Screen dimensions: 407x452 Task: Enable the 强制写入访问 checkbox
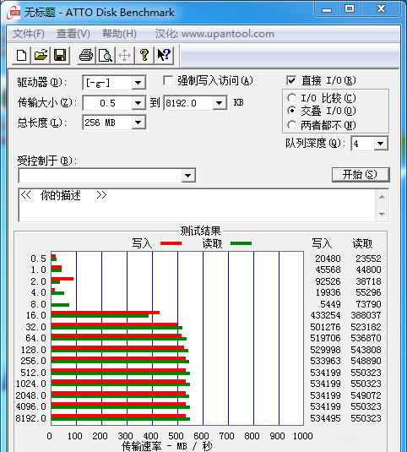point(168,81)
